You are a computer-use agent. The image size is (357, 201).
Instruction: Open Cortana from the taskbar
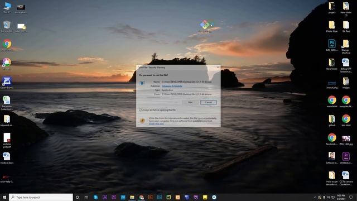77,197
